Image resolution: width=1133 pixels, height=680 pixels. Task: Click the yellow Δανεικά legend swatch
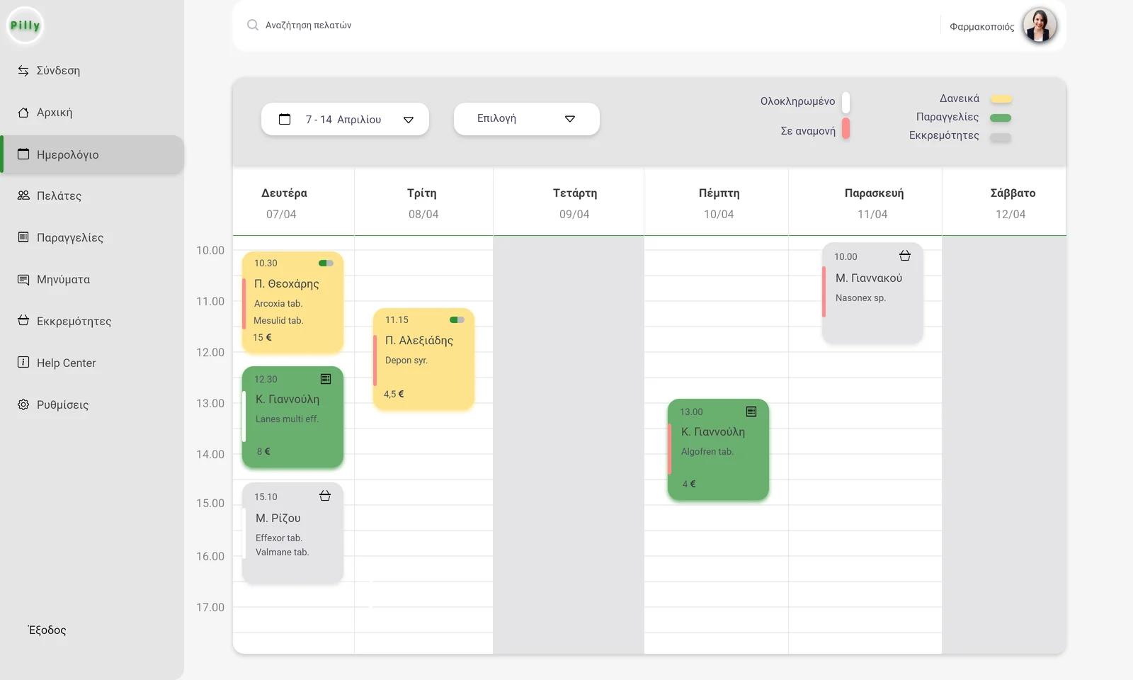tap(1001, 99)
